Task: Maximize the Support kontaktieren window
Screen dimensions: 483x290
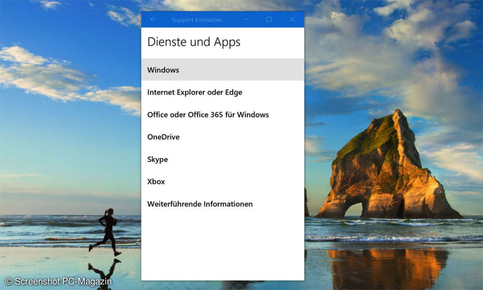Action: tap(269, 19)
